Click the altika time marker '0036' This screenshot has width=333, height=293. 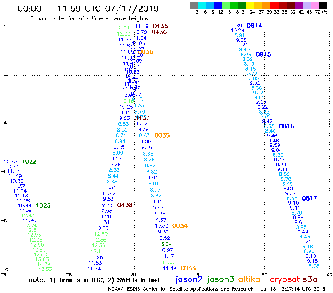click(146, 52)
